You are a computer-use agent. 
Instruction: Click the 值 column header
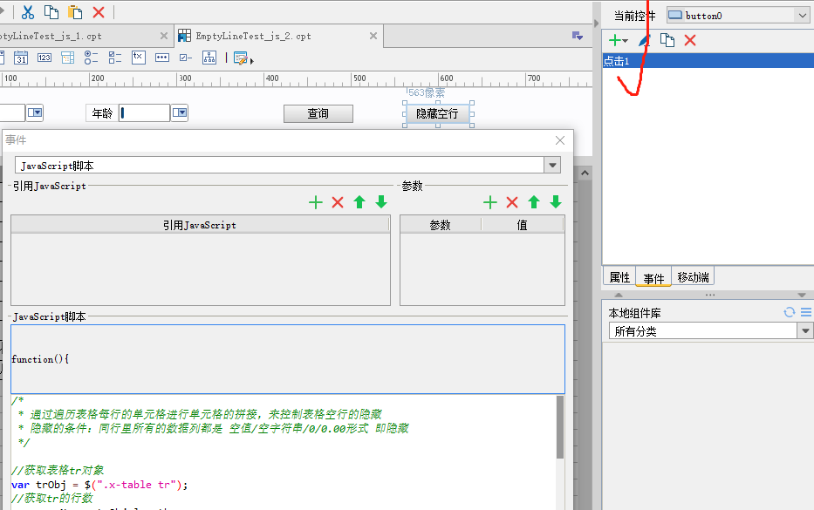pos(523,225)
